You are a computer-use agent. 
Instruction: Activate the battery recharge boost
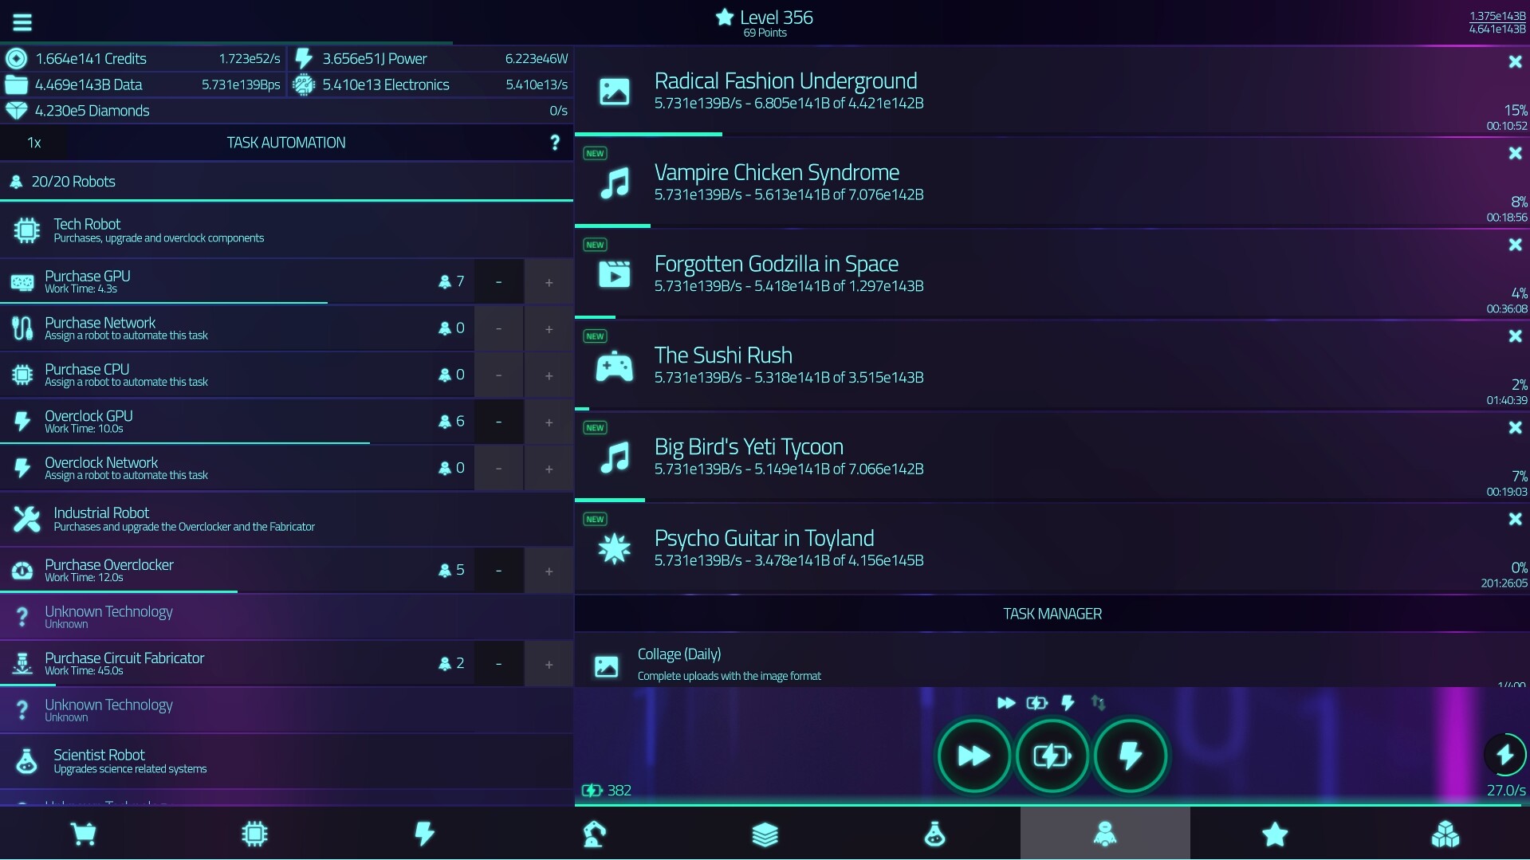coord(1052,756)
